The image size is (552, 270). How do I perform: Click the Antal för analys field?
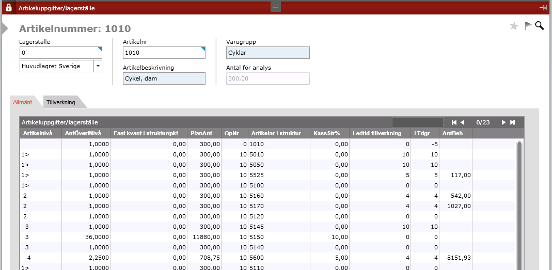268,78
